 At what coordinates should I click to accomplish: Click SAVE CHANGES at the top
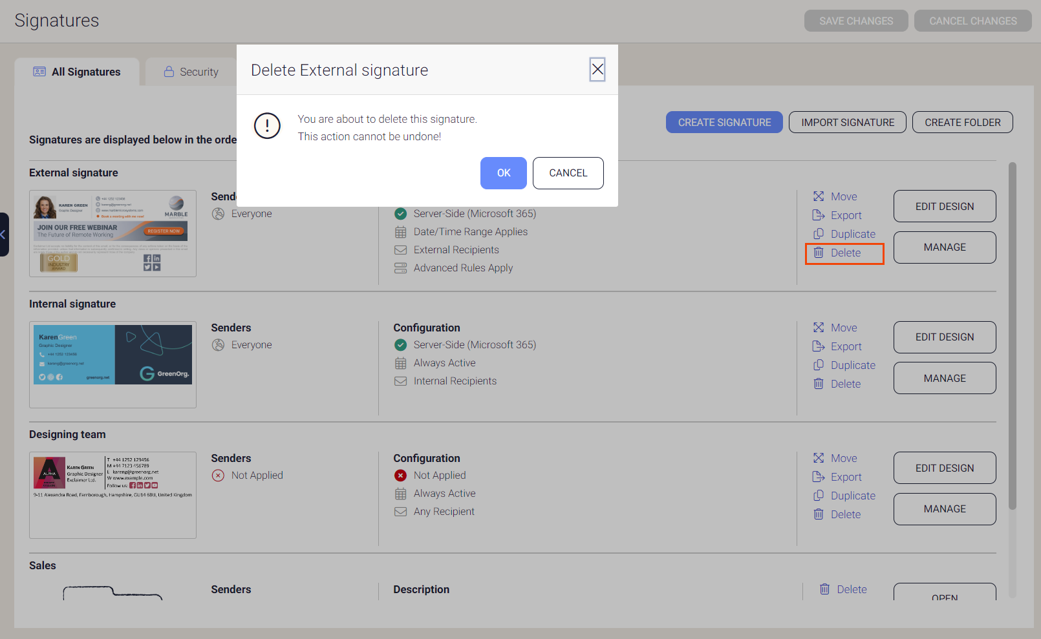click(x=856, y=20)
